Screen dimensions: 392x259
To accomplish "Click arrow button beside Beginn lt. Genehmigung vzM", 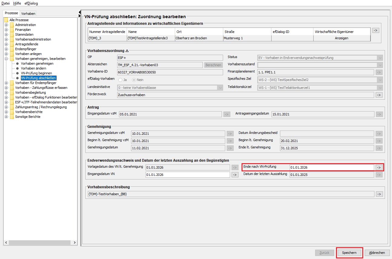I will click(230, 141).
